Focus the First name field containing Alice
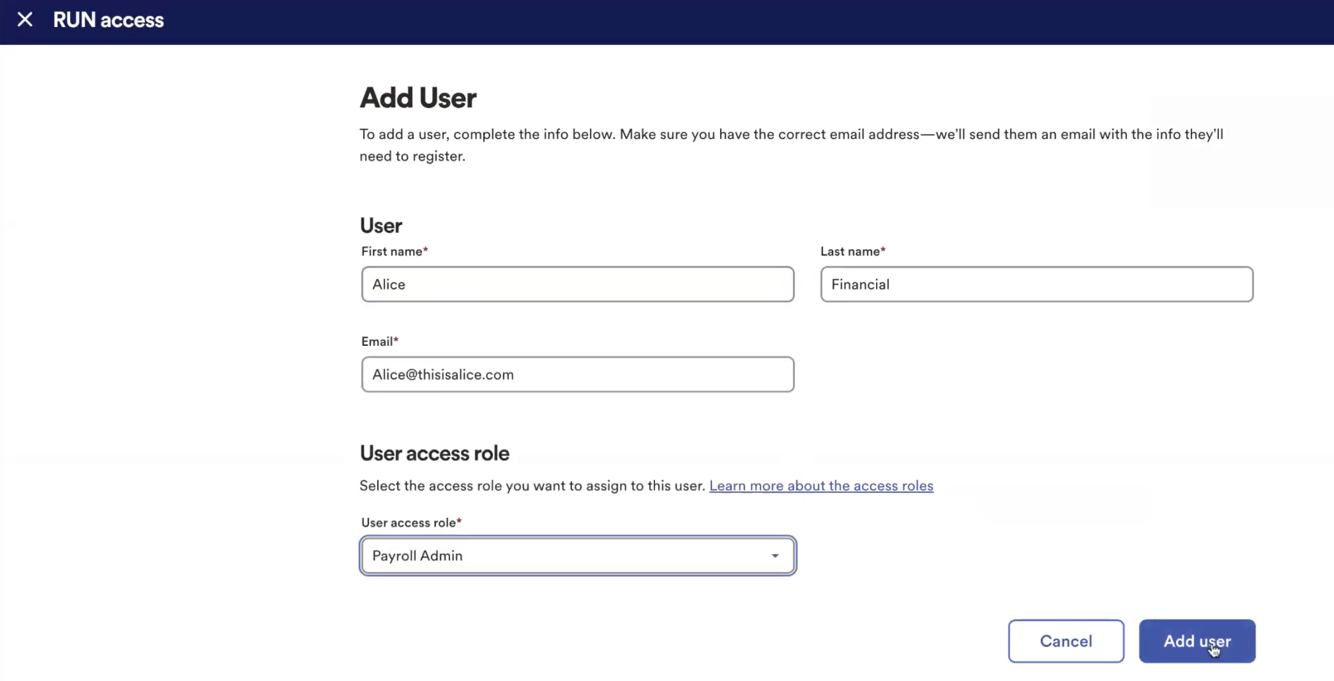The width and height of the screenshot is (1334, 681). (578, 284)
